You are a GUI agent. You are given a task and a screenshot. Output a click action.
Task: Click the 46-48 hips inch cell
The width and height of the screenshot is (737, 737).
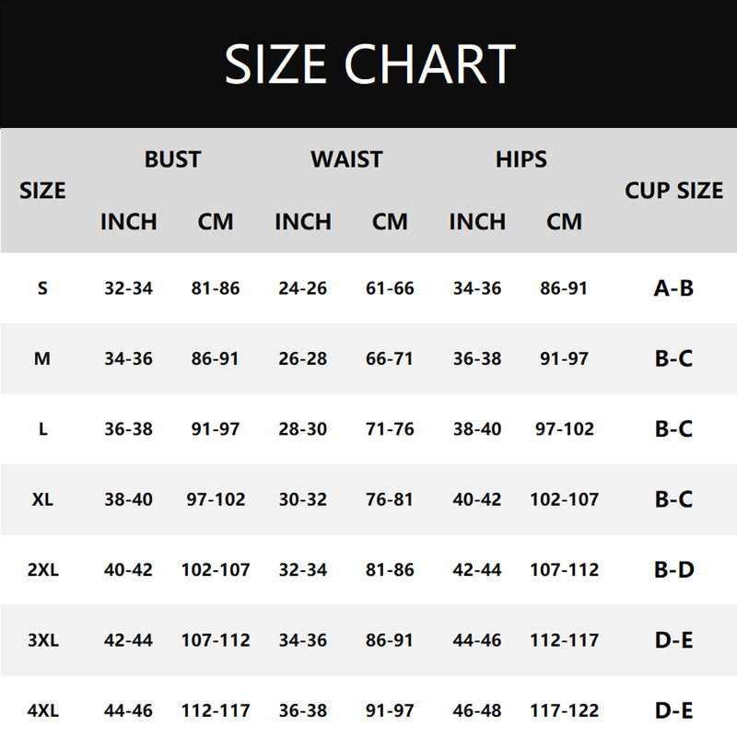tap(477, 710)
